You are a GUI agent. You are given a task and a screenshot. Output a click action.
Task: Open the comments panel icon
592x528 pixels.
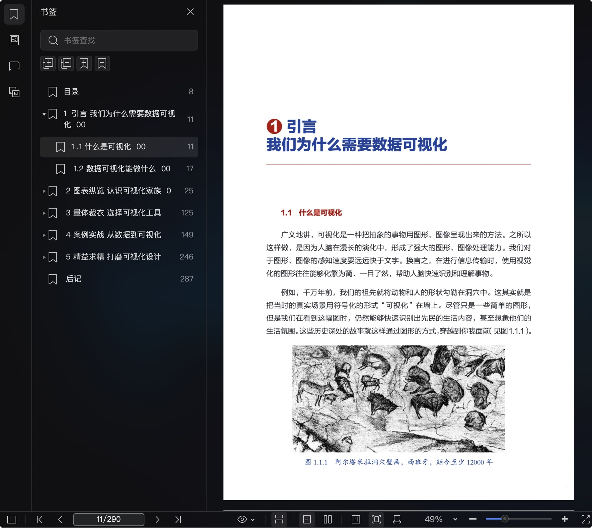click(14, 66)
